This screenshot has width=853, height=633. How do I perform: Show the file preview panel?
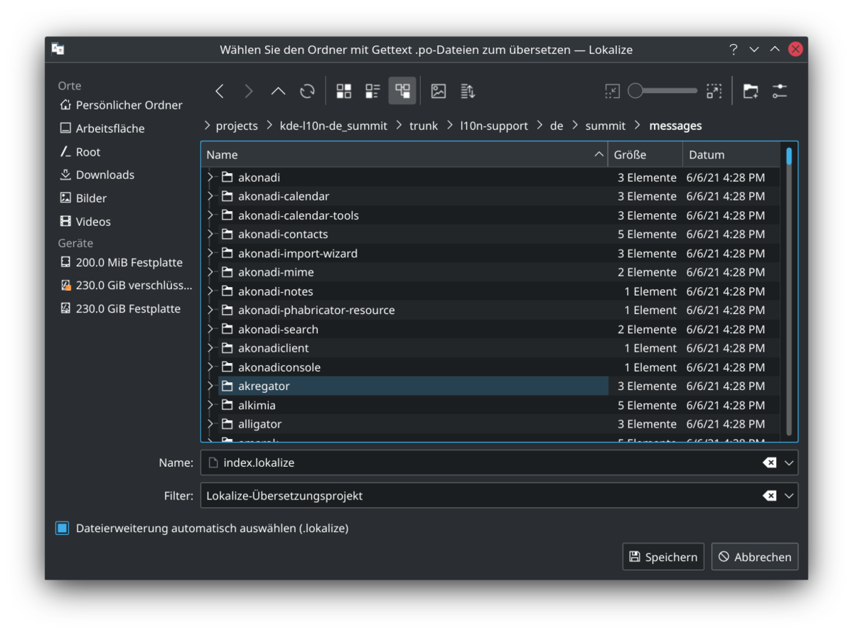439,91
